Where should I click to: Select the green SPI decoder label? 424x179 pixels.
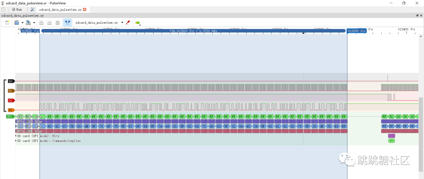[x=10, y=116]
